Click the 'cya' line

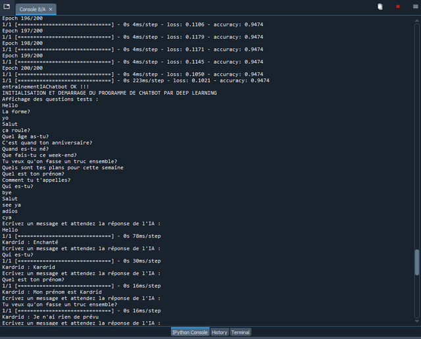tap(7, 217)
